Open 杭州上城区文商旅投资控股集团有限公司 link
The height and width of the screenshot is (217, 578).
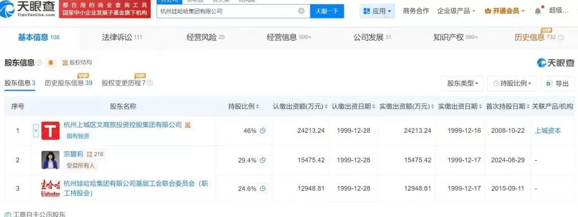pyautogui.click(x=123, y=125)
